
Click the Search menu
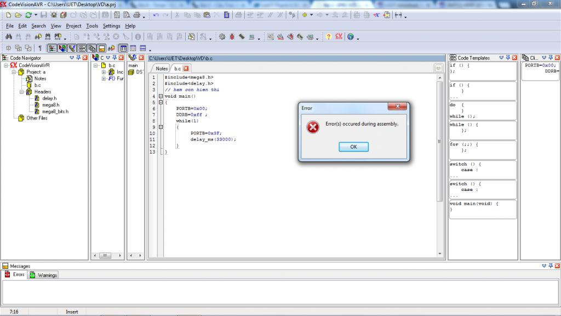tap(38, 26)
